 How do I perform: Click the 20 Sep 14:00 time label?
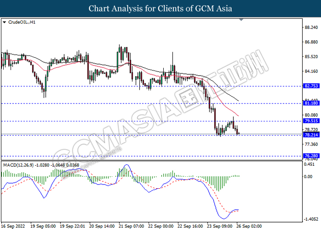point(102,226)
